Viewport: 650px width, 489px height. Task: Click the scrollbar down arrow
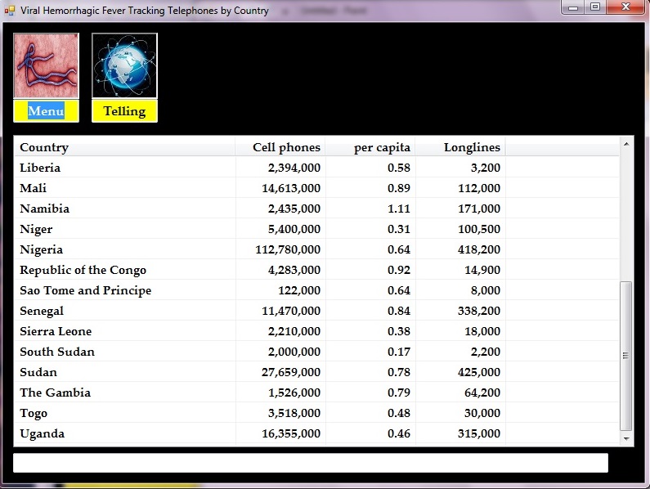[626, 439]
